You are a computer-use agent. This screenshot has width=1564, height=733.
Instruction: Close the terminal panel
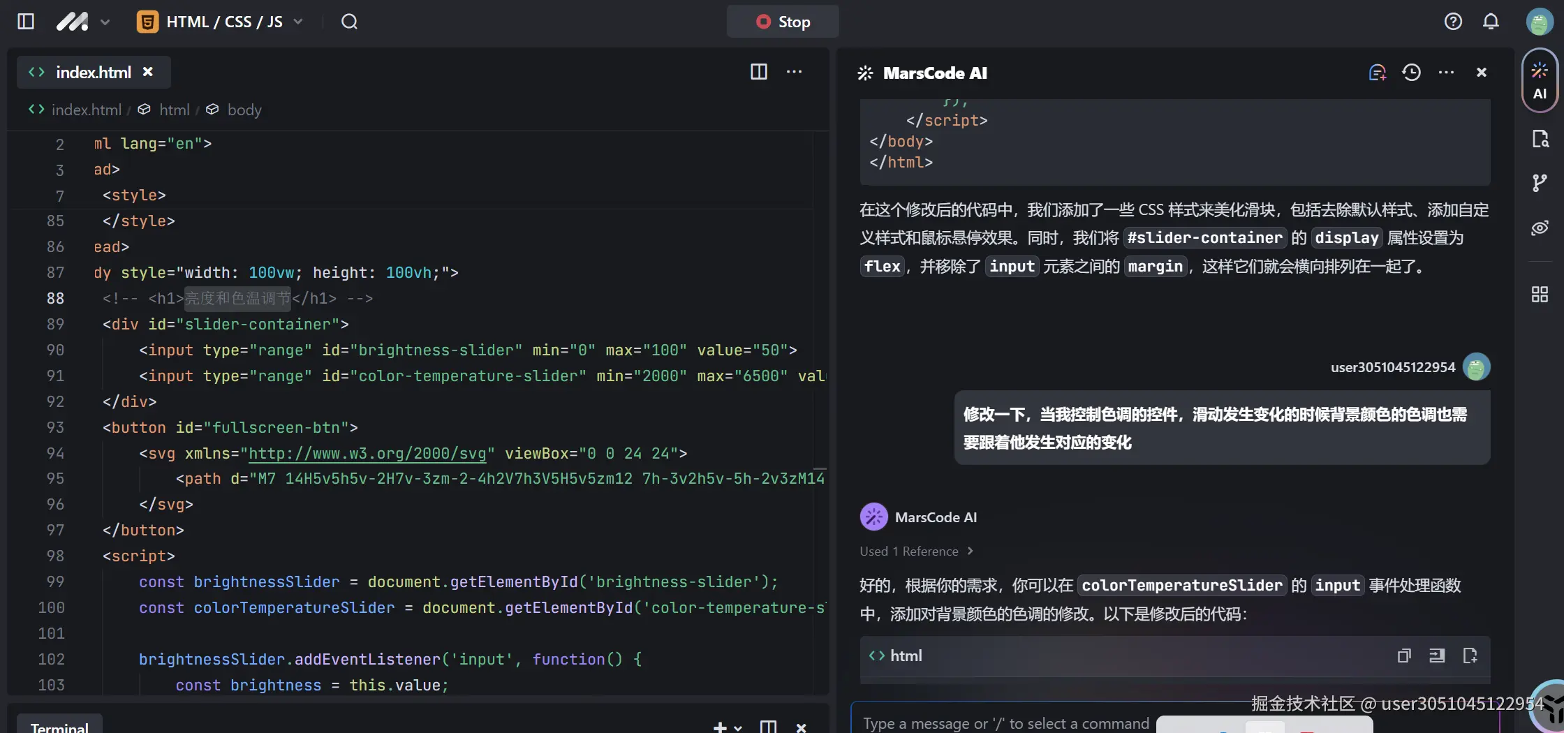pos(802,727)
